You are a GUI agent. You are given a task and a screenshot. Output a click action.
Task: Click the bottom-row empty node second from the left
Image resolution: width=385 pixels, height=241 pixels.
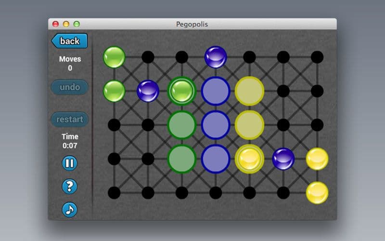pos(148,193)
